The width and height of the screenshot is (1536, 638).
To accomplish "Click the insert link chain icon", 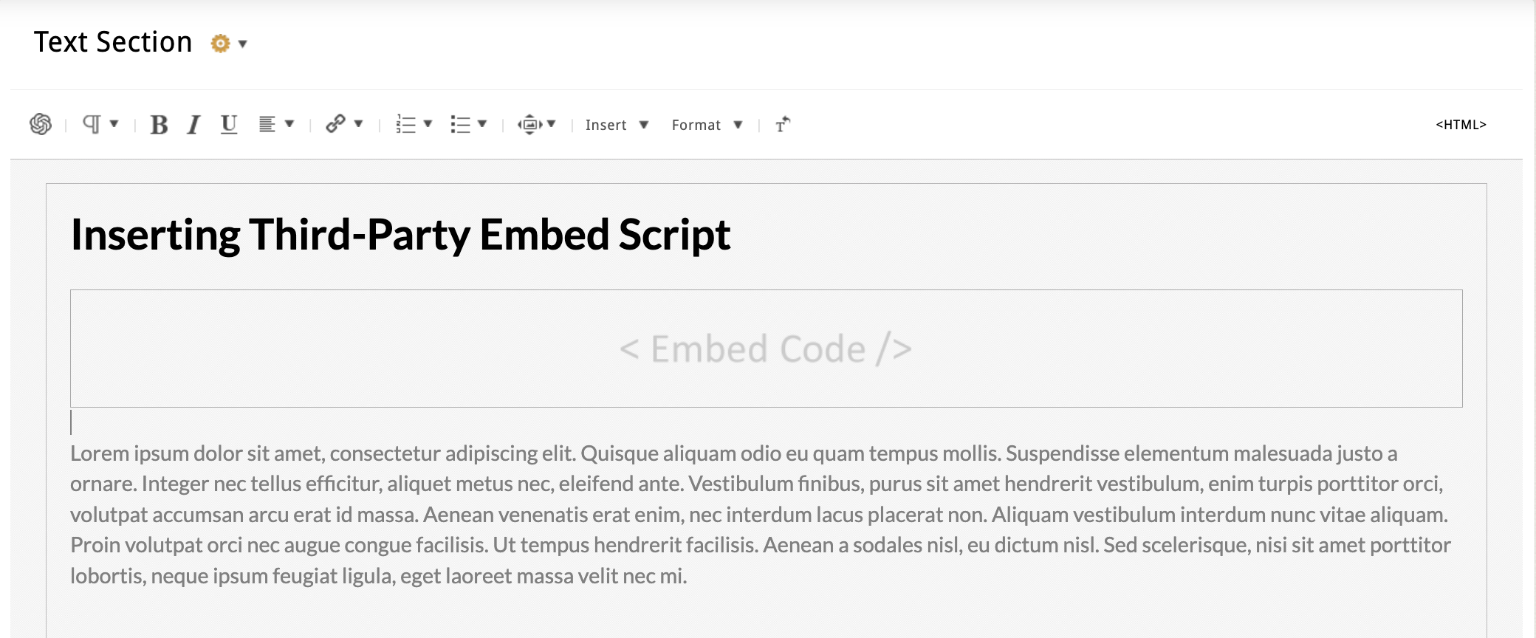I will coord(335,123).
